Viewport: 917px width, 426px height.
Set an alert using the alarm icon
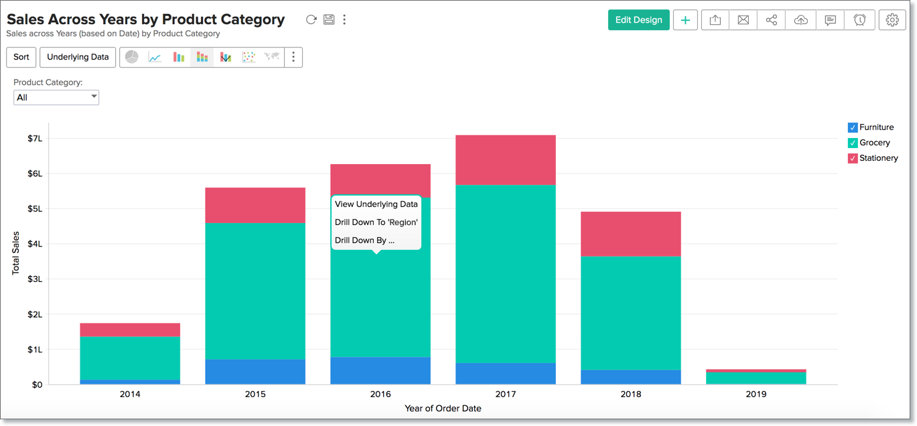point(859,19)
